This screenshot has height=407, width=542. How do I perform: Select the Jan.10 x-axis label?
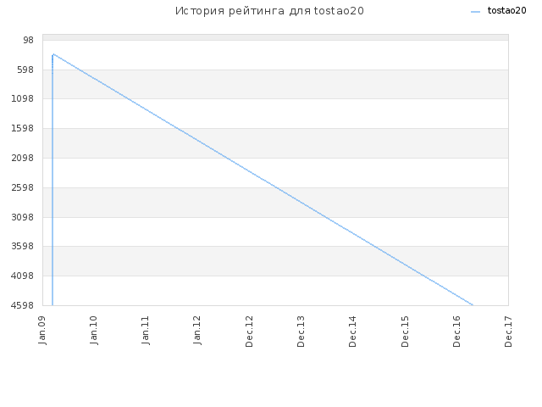94,330
